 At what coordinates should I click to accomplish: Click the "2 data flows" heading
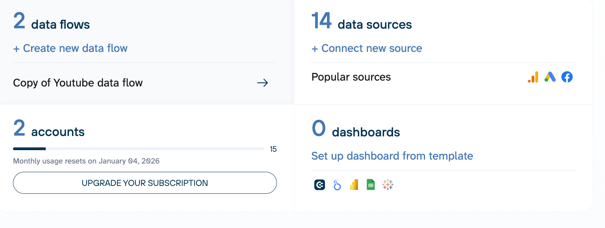click(x=52, y=23)
